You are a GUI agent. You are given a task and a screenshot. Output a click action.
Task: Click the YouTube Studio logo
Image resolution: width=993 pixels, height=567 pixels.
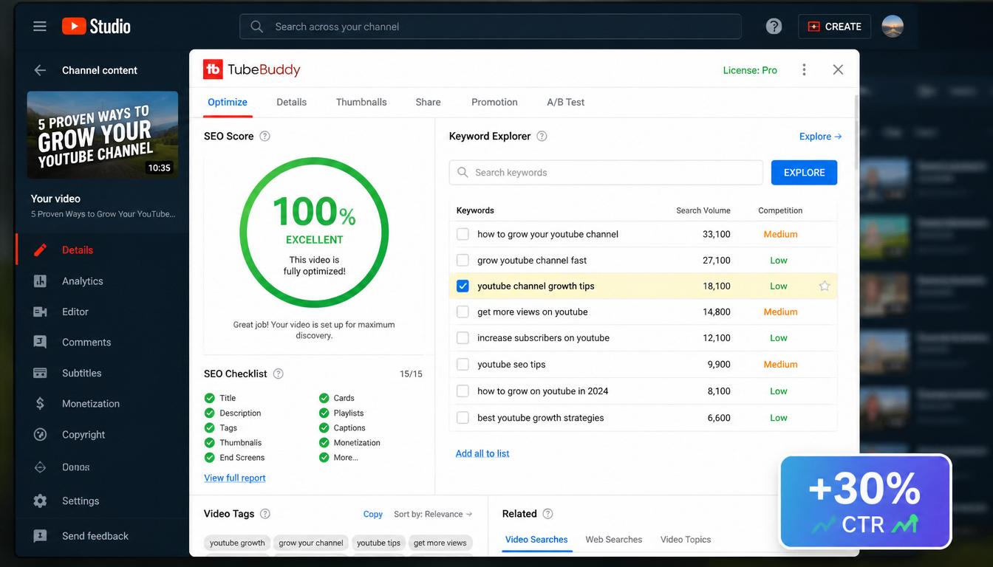(97, 27)
